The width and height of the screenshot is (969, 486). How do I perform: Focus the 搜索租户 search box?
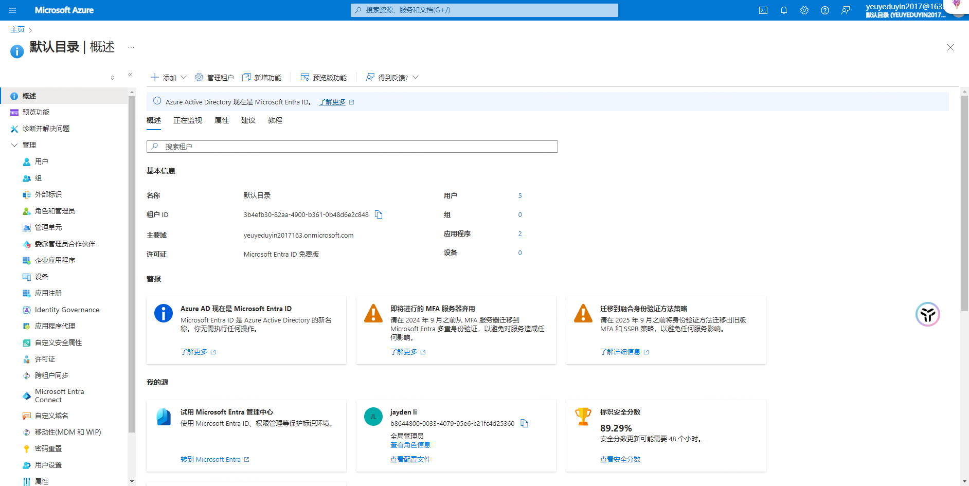pos(352,147)
